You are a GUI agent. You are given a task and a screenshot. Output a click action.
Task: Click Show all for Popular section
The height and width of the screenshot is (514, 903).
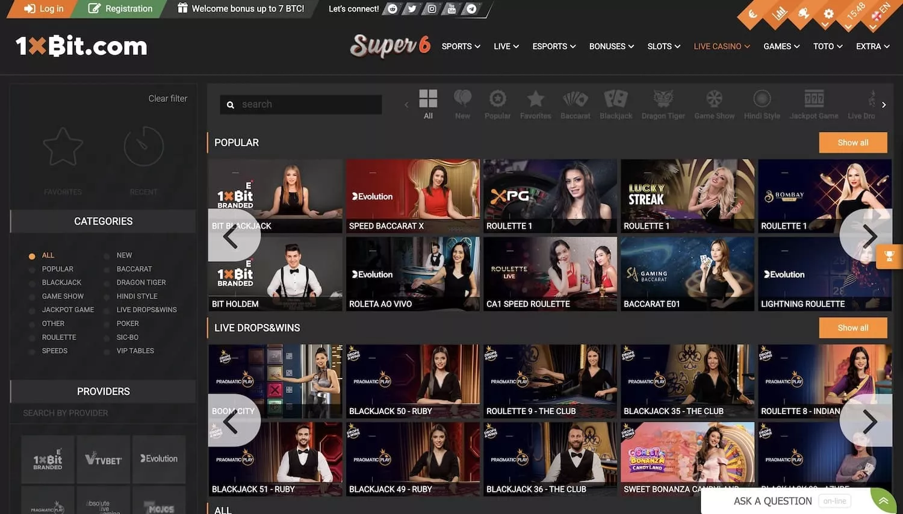pyautogui.click(x=852, y=143)
